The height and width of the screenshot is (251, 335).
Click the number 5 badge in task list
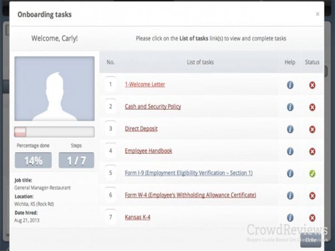coord(111,173)
